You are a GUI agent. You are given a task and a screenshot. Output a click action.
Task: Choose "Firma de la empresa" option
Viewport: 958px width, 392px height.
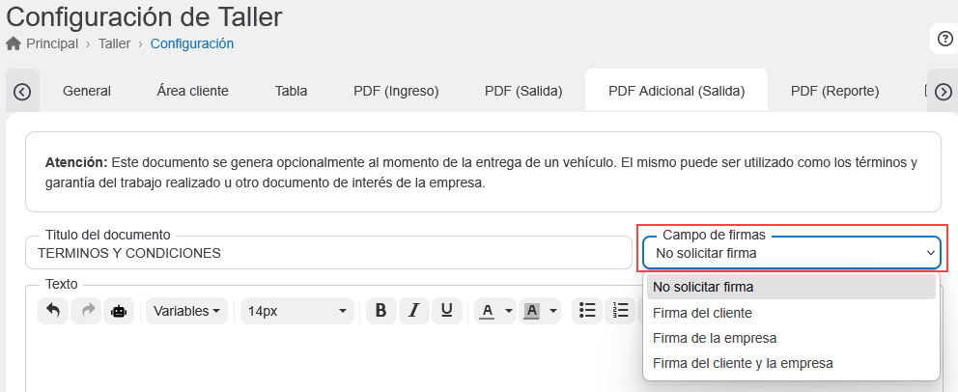click(715, 338)
